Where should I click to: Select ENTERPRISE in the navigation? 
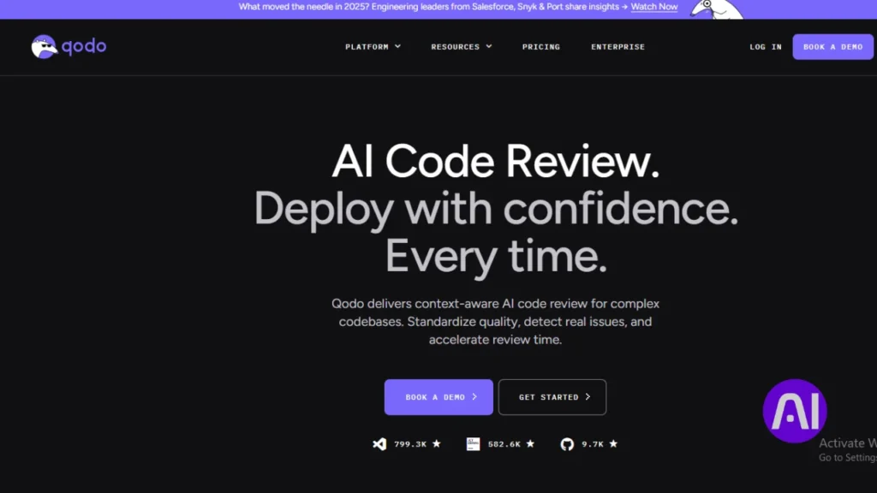click(x=617, y=47)
